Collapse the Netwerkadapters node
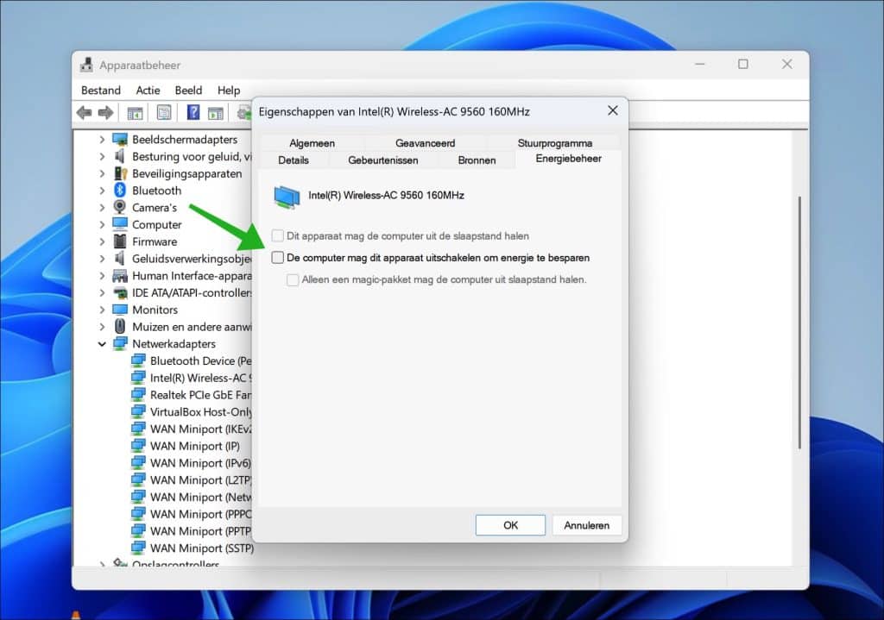 [102, 344]
